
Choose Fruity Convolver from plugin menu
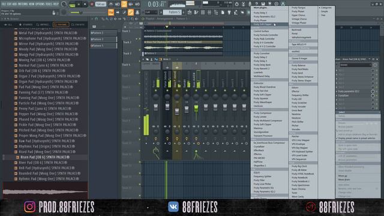pos(262,53)
